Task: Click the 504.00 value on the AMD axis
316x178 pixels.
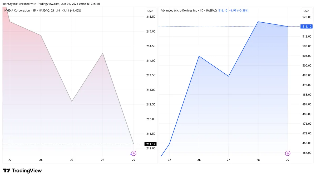Action: pos(307,56)
